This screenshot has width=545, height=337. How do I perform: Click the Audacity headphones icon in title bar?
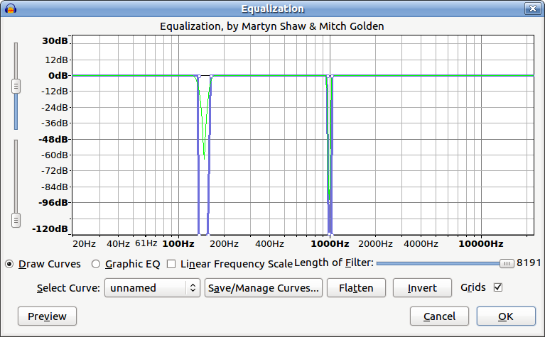click(11, 9)
